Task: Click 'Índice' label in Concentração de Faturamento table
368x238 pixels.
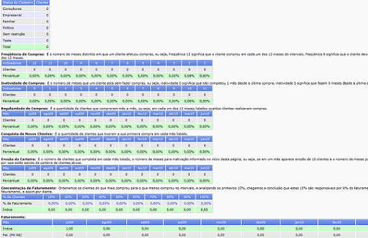Action: point(8,209)
